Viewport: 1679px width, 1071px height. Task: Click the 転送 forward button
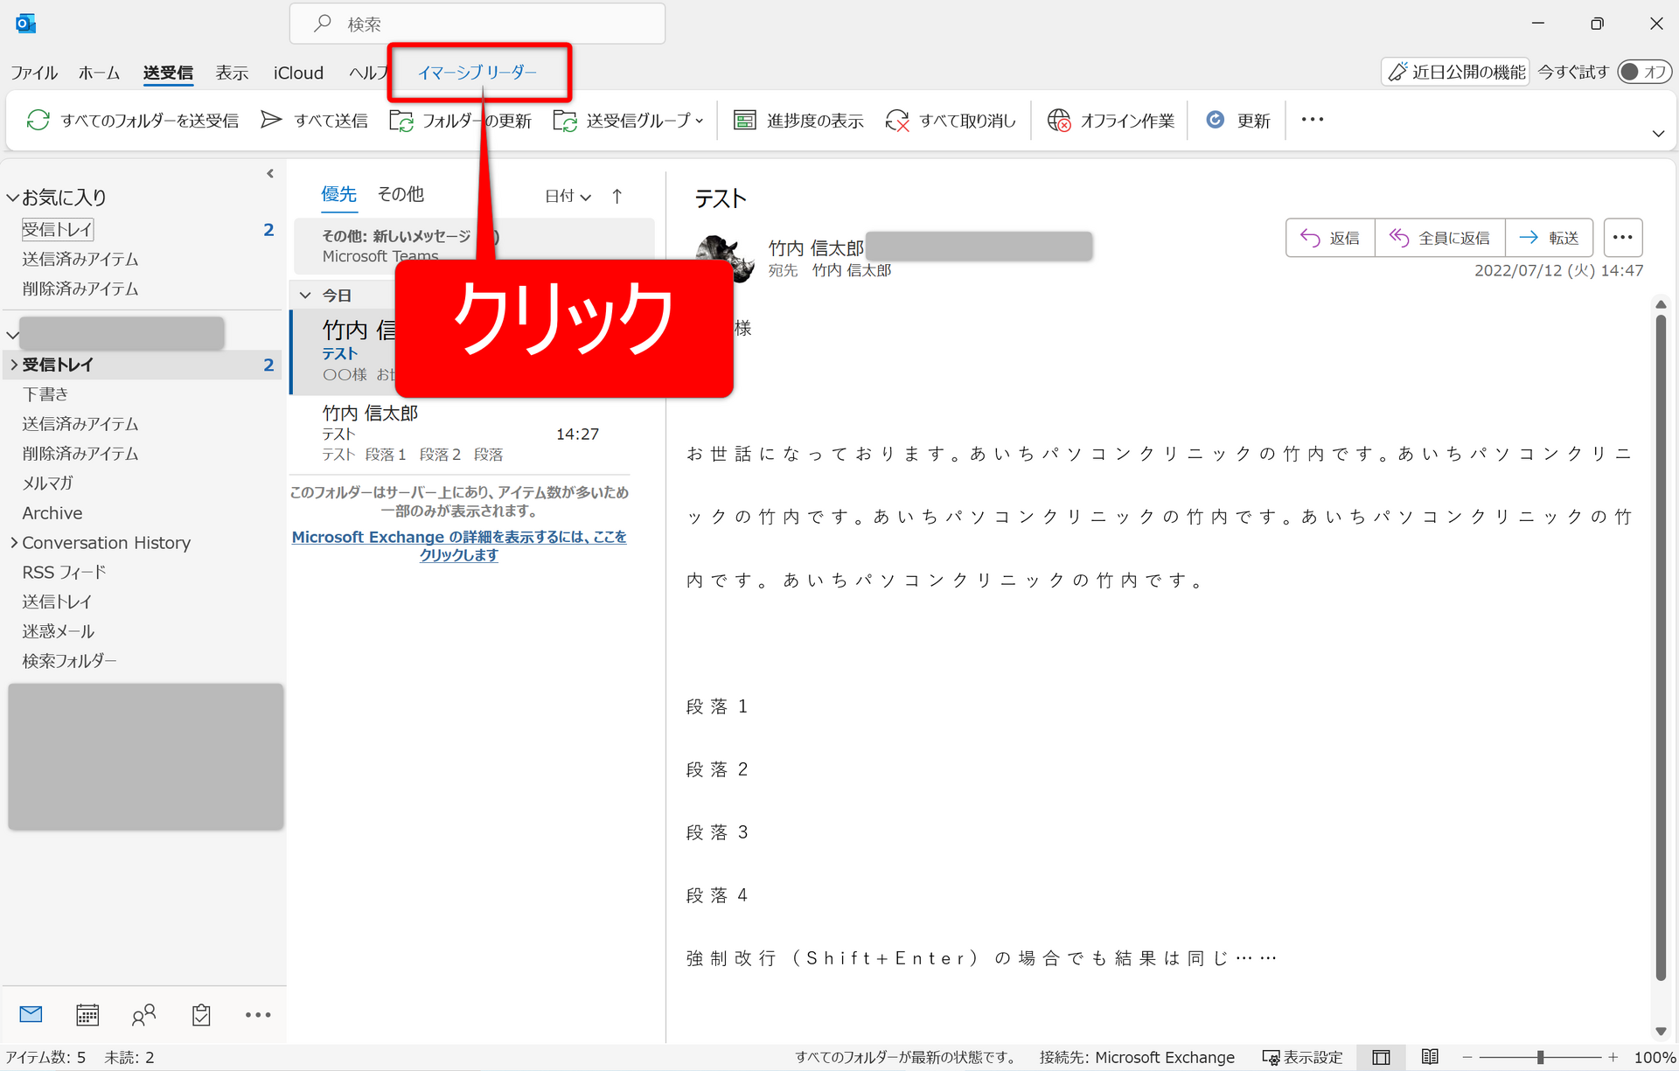pyautogui.click(x=1549, y=238)
